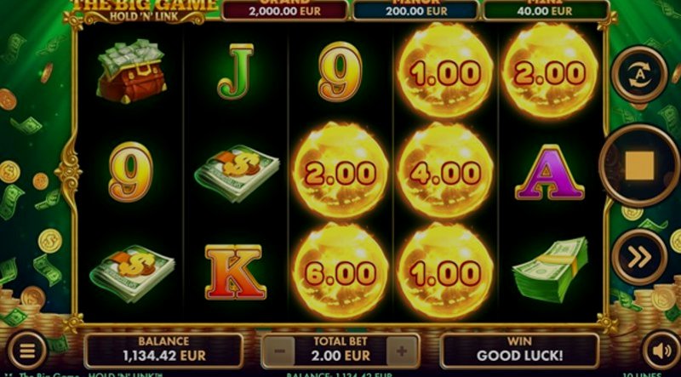Enable turbo mode with double-arrow button
Viewport: 681px width, 377px height.
[x=639, y=257]
